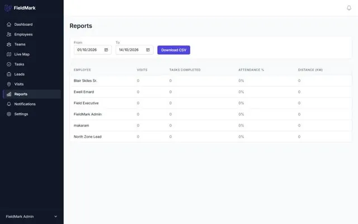Select North Zone Lead row
Screen dimensions: 358x224
click(211, 137)
